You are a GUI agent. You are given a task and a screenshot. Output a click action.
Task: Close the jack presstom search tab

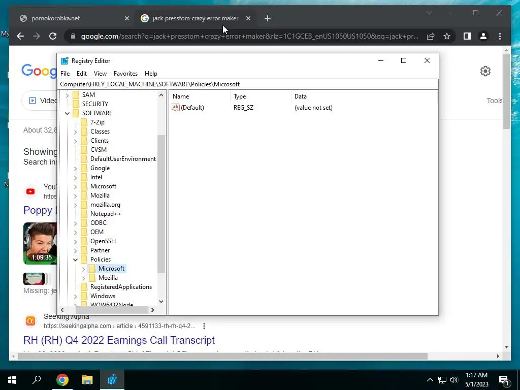[x=248, y=19]
